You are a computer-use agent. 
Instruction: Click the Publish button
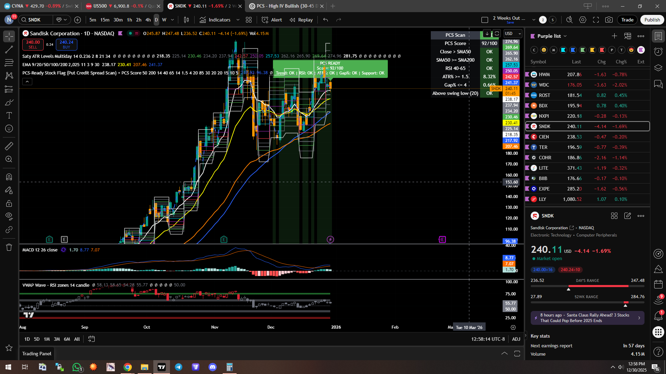pos(652,20)
